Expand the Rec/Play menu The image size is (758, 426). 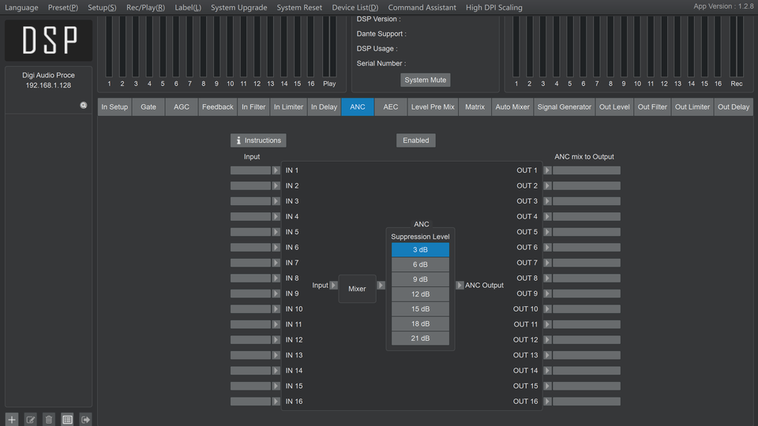(x=145, y=8)
